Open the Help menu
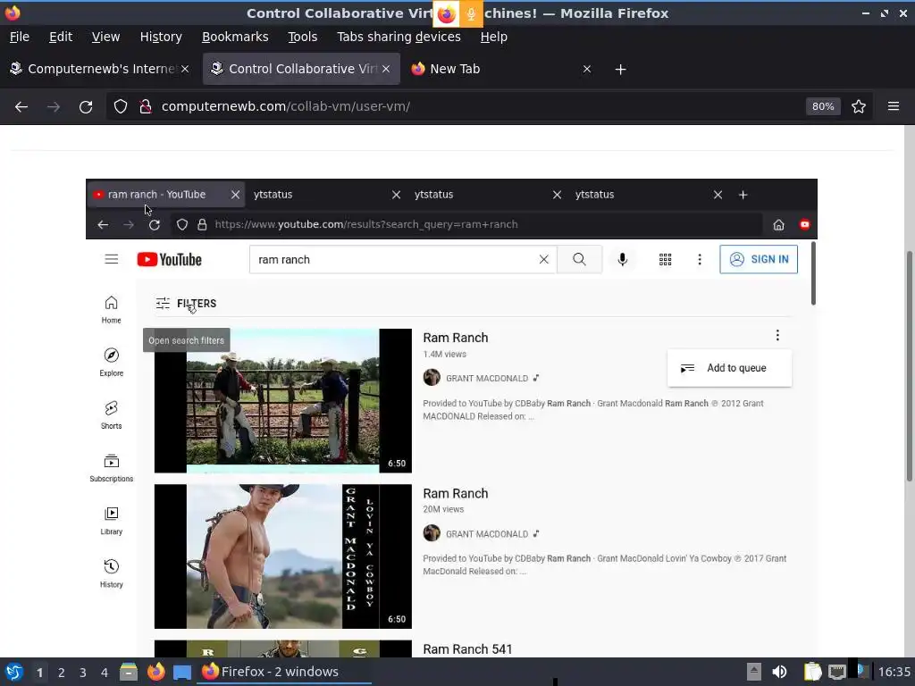 tap(493, 37)
